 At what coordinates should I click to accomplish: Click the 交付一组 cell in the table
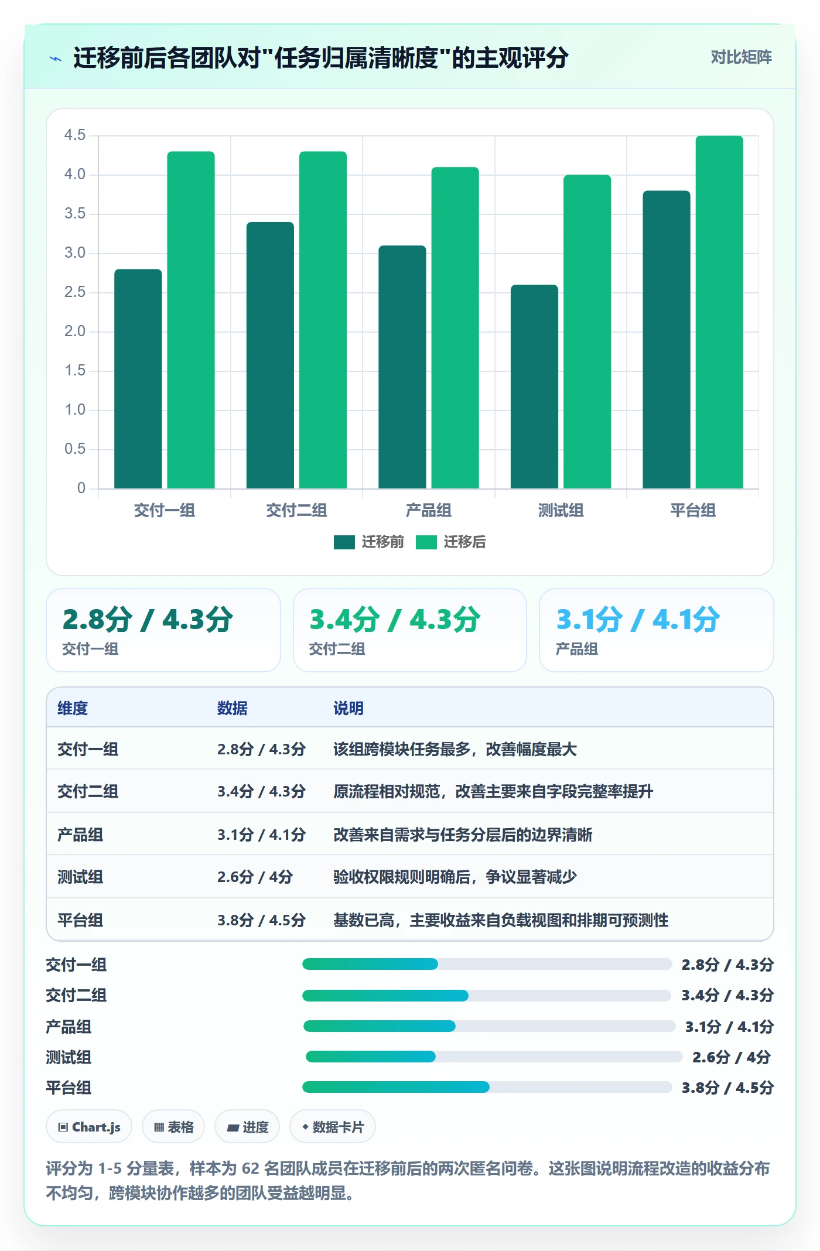(x=88, y=749)
